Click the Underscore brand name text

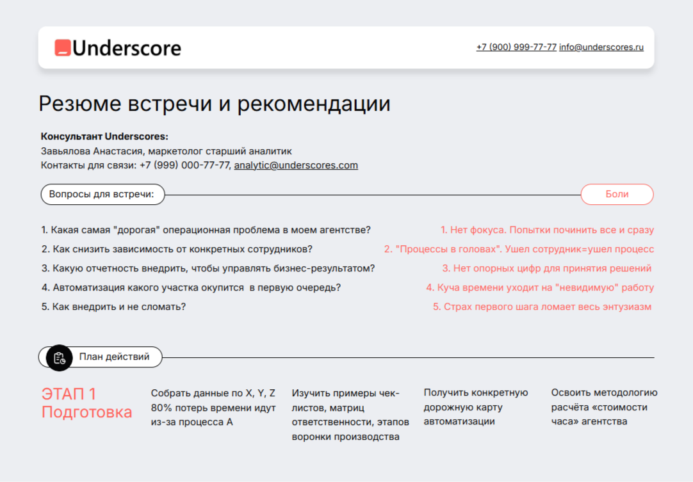pos(127,48)
